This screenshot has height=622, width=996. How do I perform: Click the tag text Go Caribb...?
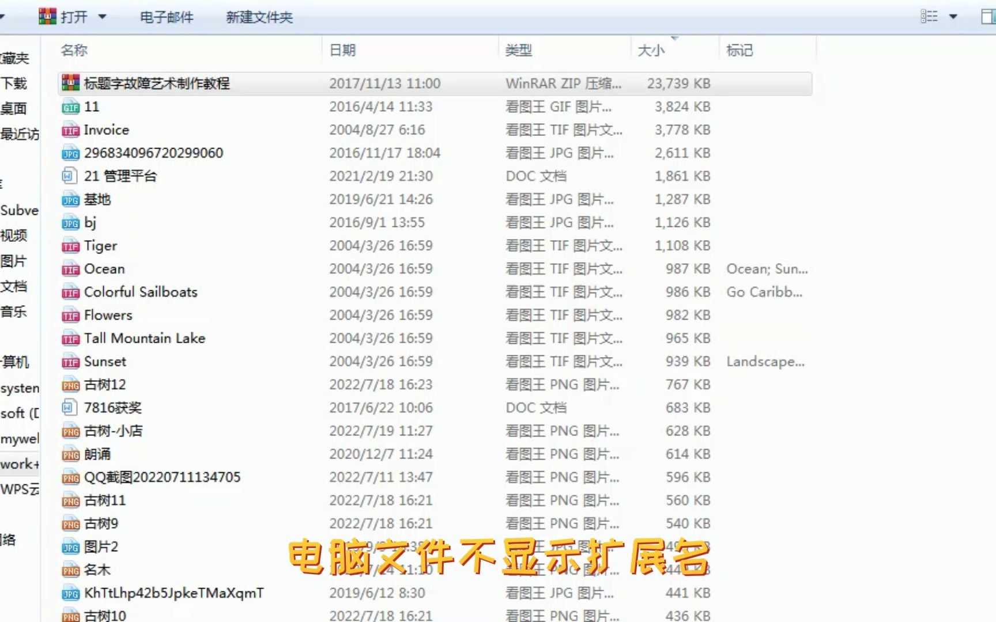coord(764,292)
